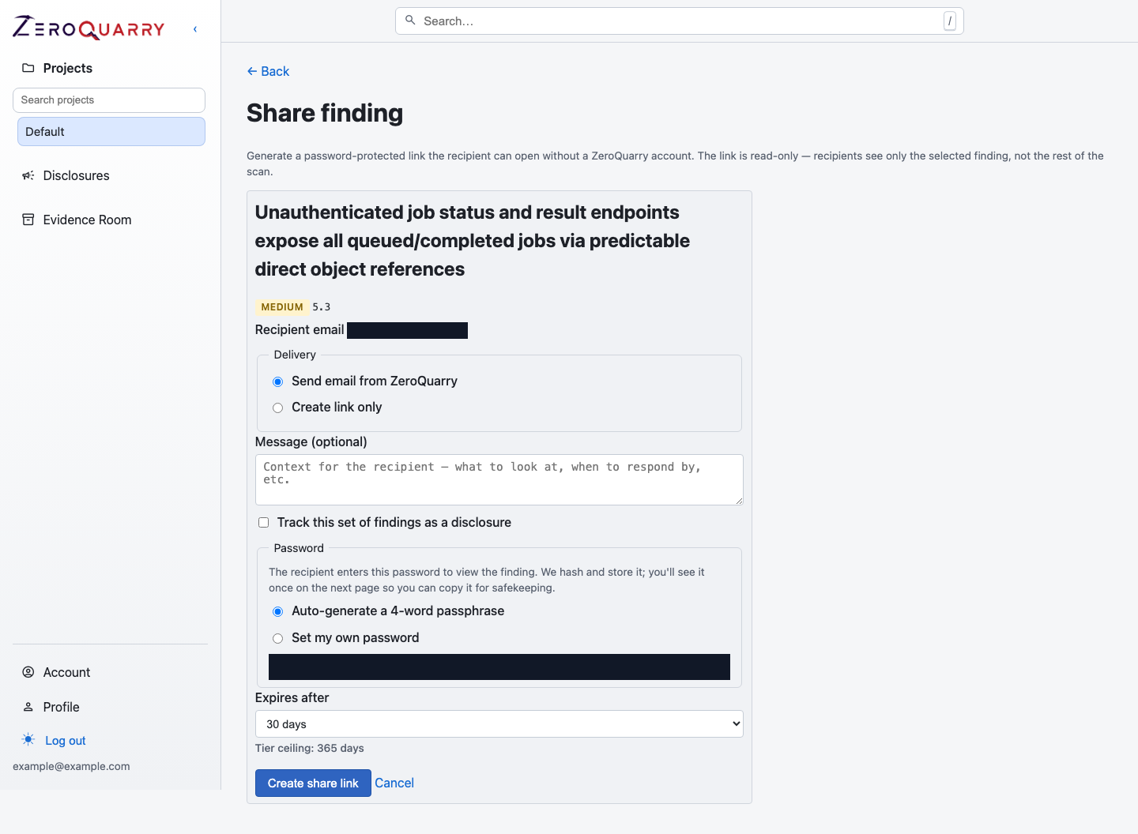Screen dimensions: 1138x834
Task: Click the Message optional text area
Action: point(499,480)
